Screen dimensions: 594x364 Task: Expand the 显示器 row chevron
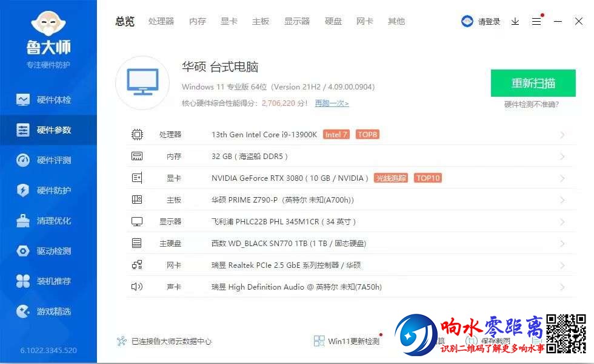[562, 222]
